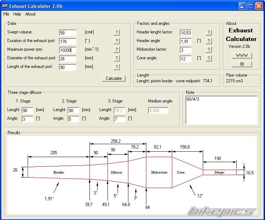The image size is (265, 220).
Task: Click the disabled 3. Stage Lenght field
Action: 119,110
